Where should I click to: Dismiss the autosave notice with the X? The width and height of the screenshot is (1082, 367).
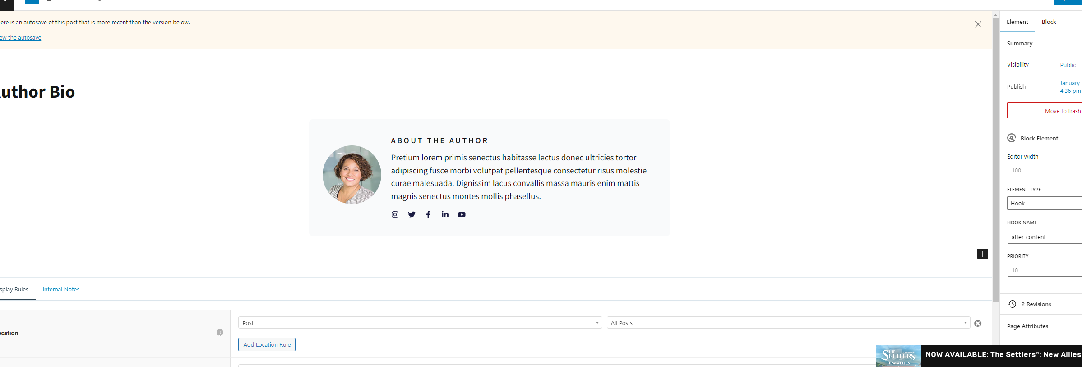pos(978,24)
